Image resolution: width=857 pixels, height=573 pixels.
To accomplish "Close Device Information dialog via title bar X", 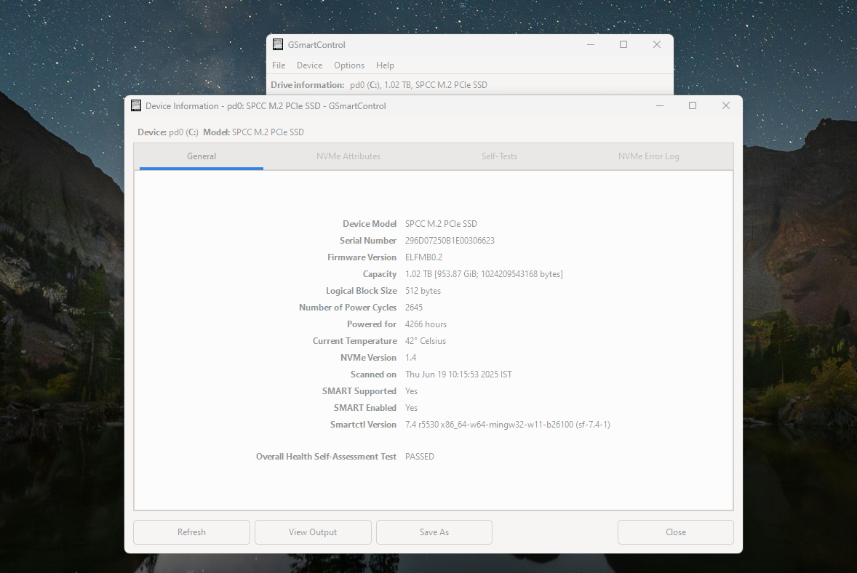I will coord(725,105).
